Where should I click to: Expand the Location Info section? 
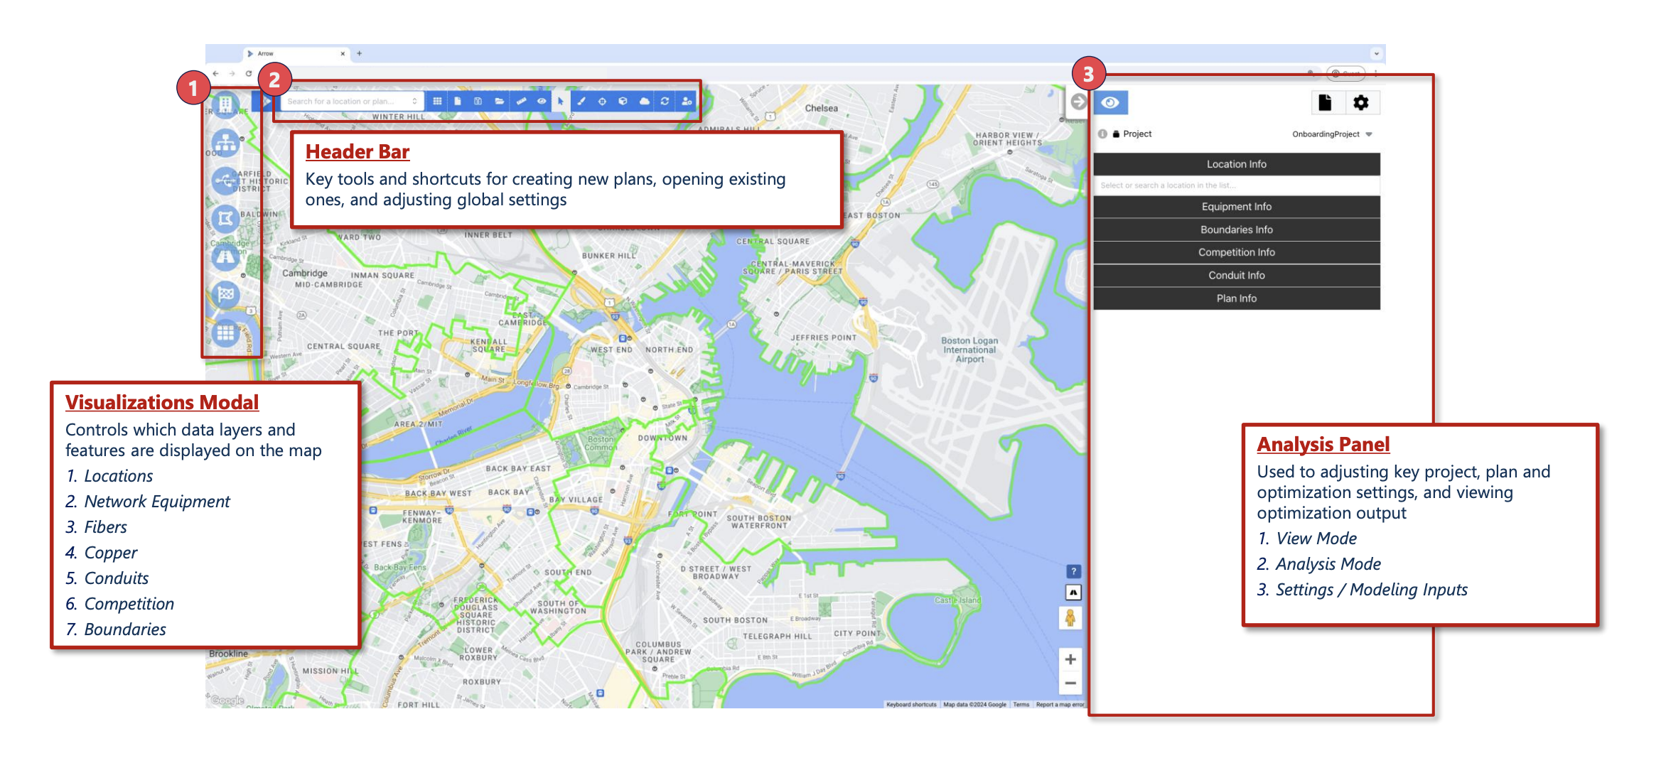tap(1236, 164)
